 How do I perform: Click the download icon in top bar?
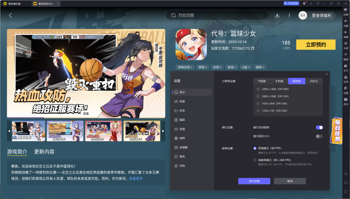[x=277, y=15]
